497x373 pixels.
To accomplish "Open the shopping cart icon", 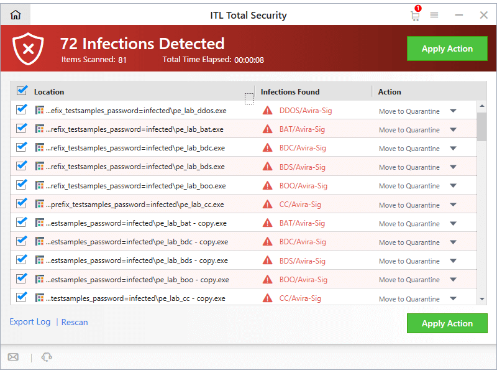I will [415, 15].
